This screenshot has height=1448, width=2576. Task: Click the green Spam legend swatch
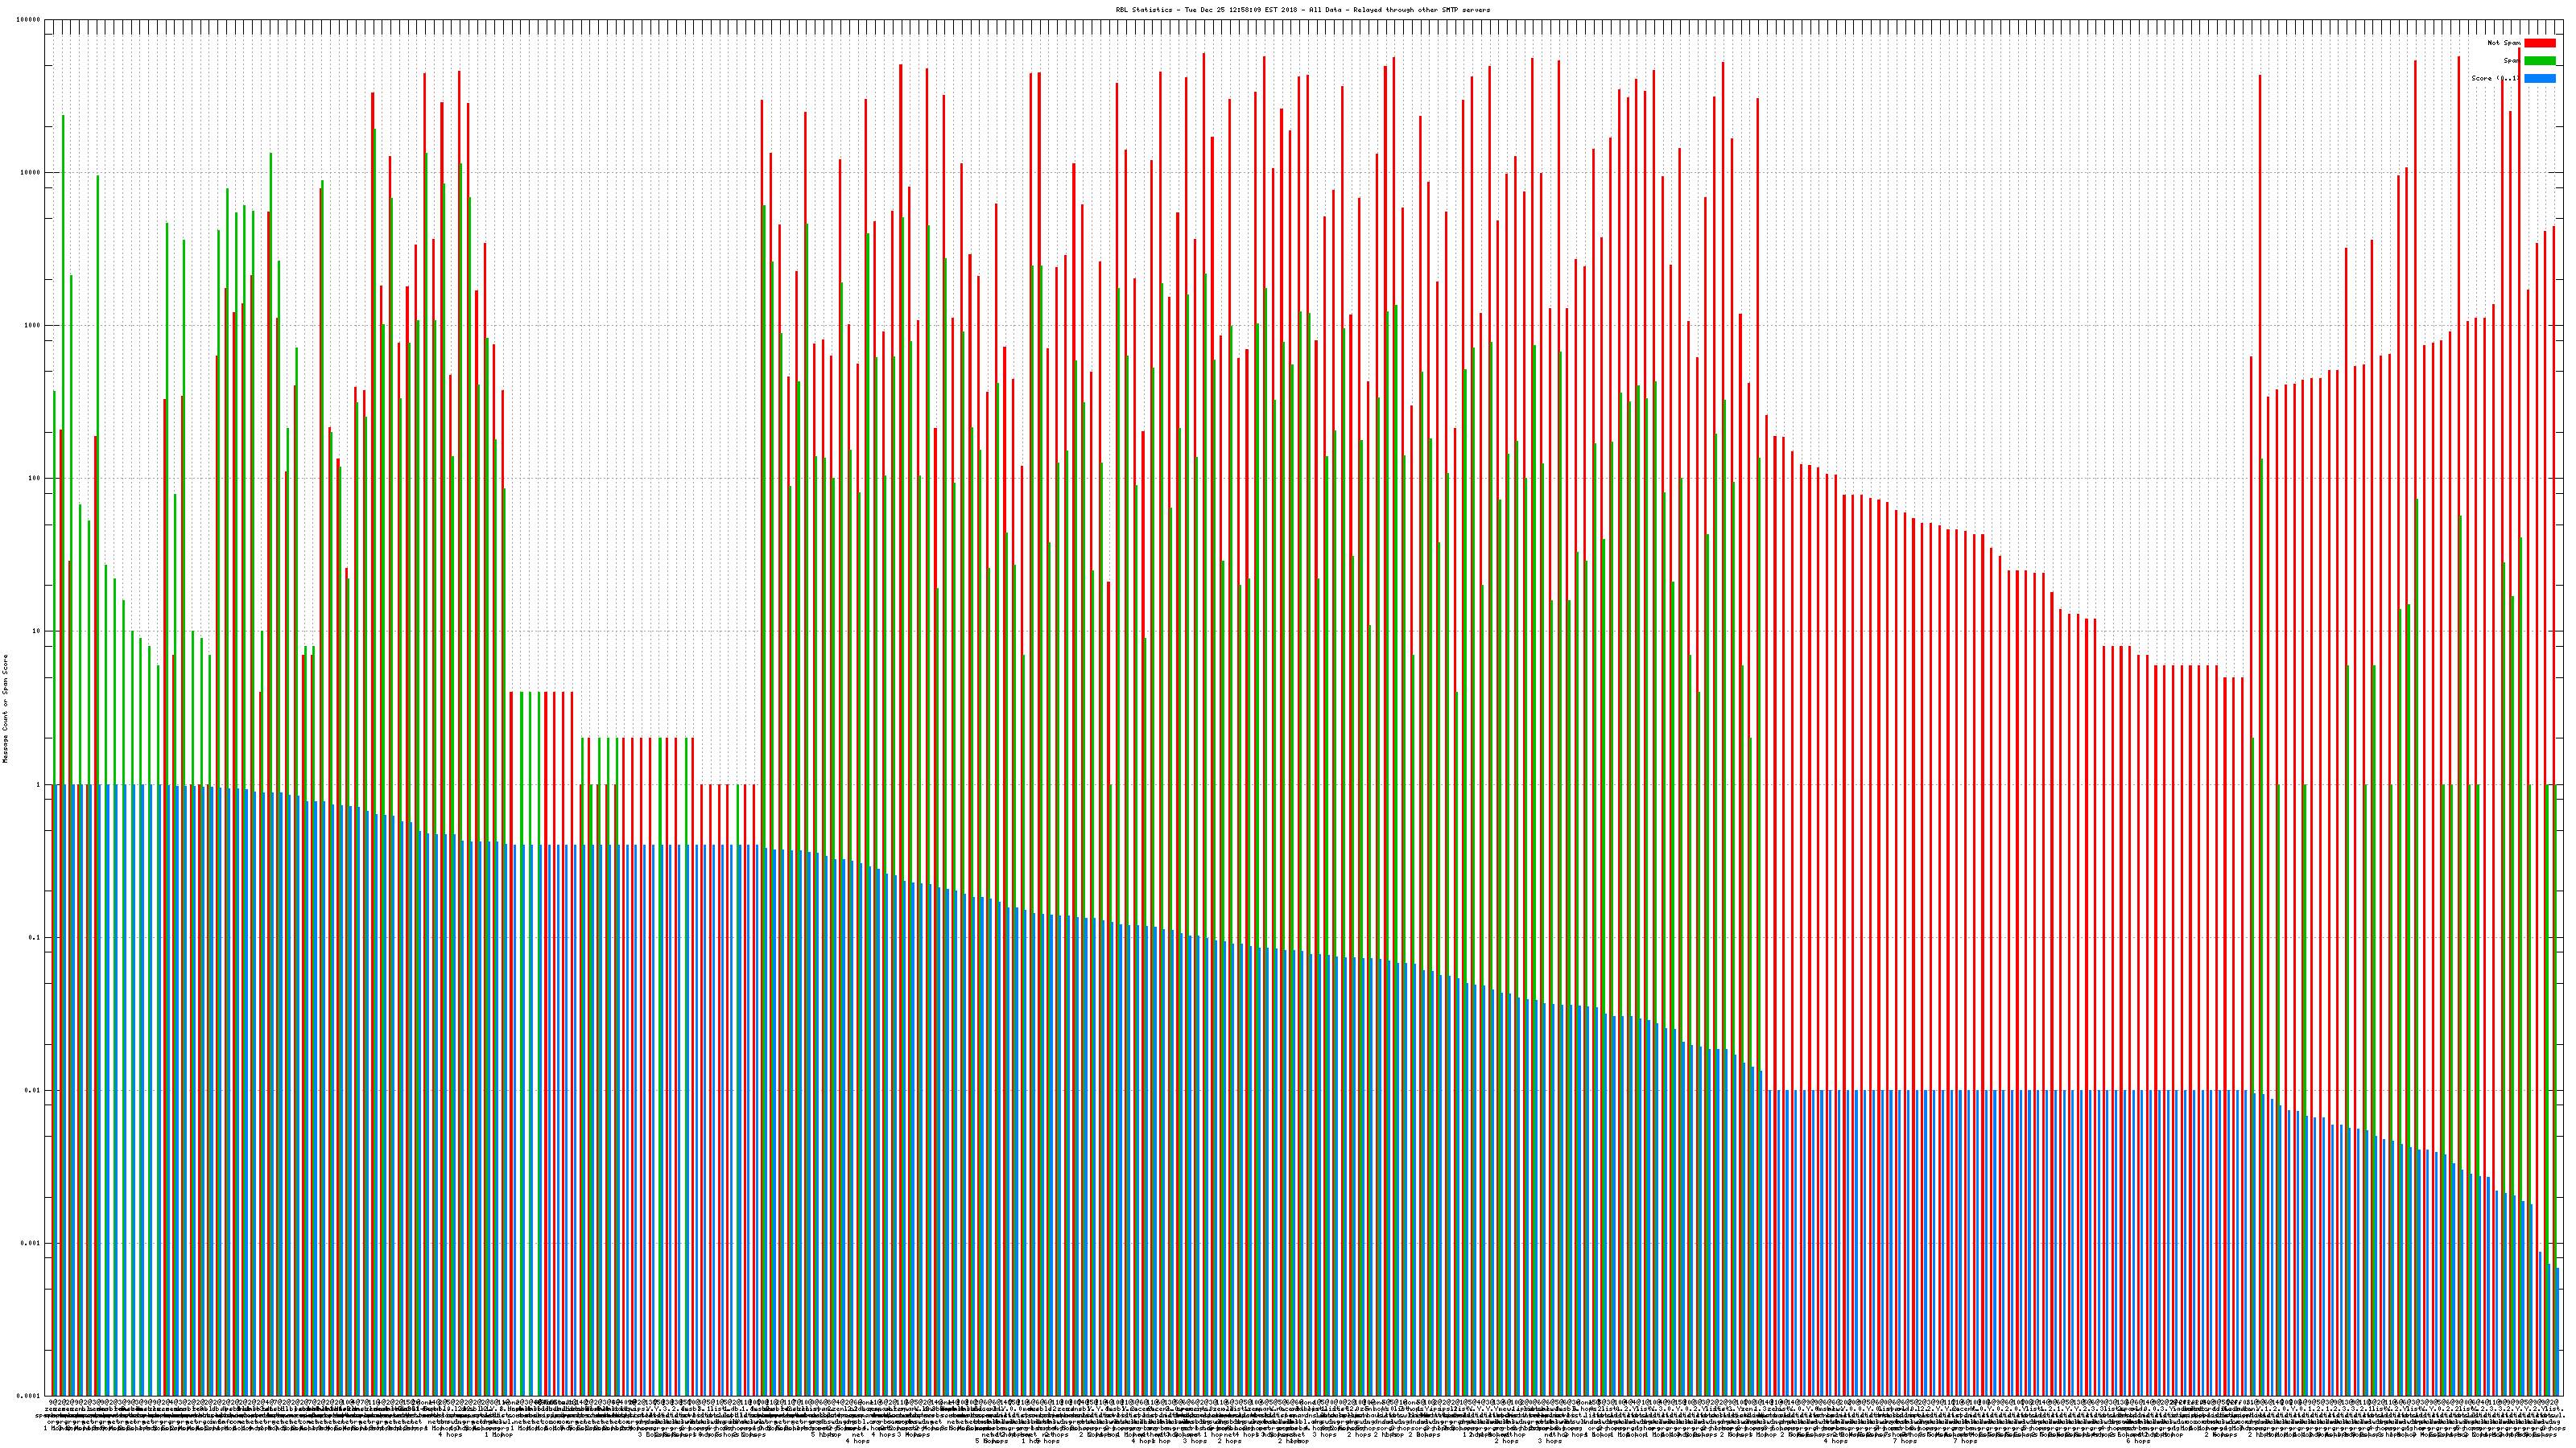click(x=2539, y=61)
